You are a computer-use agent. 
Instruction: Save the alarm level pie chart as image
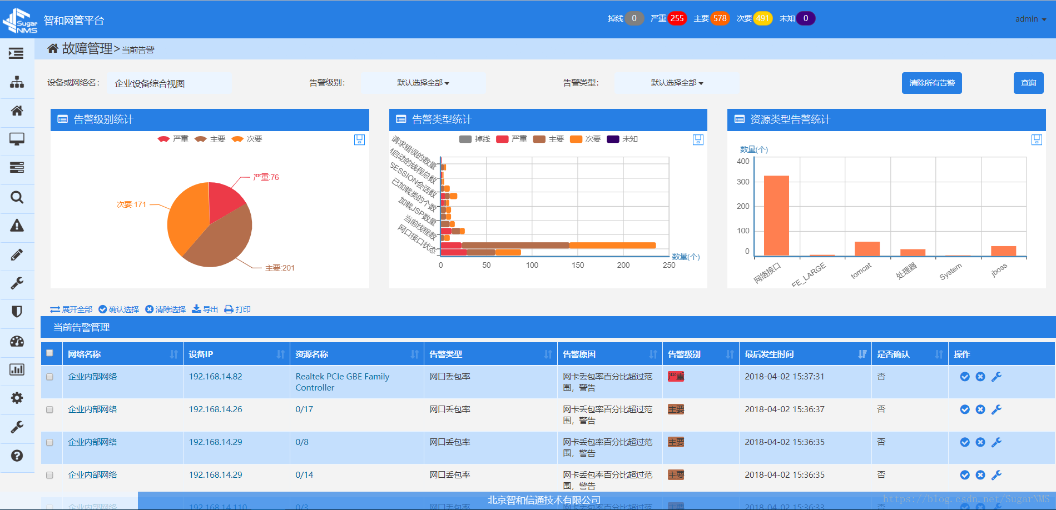(x=359, y=139)
